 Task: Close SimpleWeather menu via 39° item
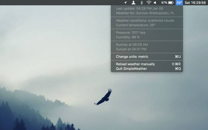(179, 3)
